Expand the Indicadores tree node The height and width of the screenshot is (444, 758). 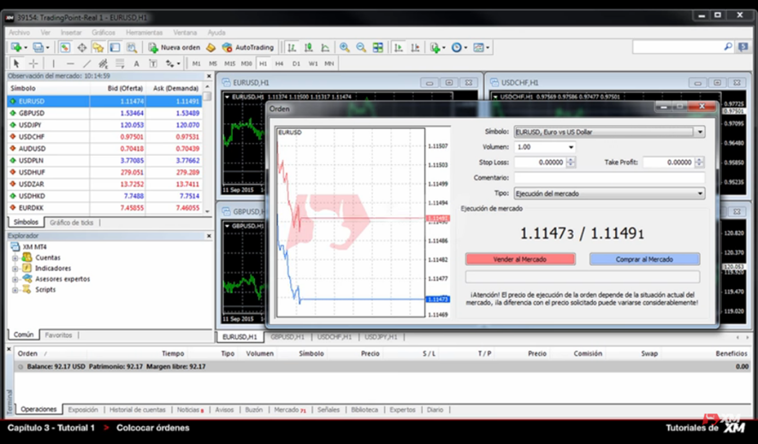click(15, 269)
